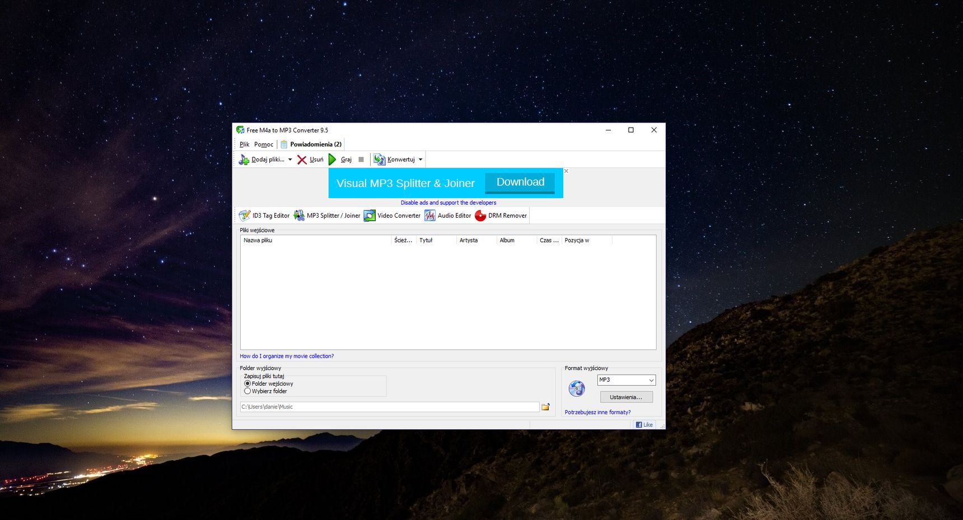The height and width of the screenshot is (520, 963).
Task: Open the Pomoc menu
Action: [x=264, y=144]
